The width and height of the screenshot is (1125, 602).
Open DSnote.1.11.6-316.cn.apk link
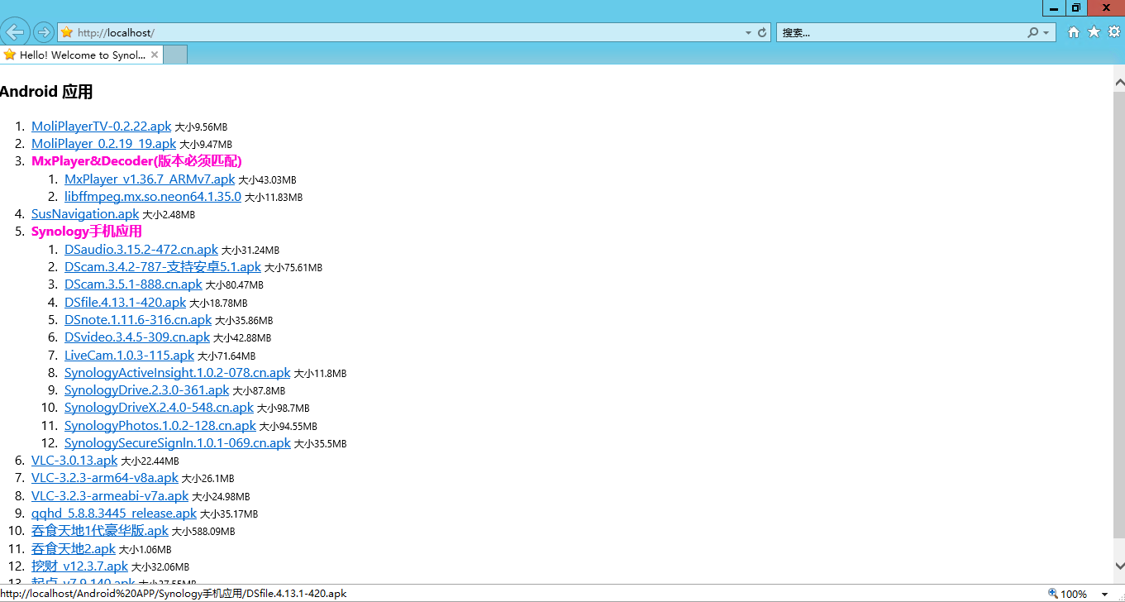[x=138, y=320]
